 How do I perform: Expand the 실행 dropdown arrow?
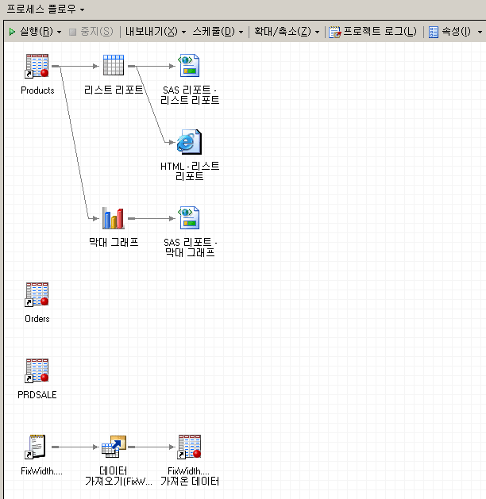coord(60,33)
